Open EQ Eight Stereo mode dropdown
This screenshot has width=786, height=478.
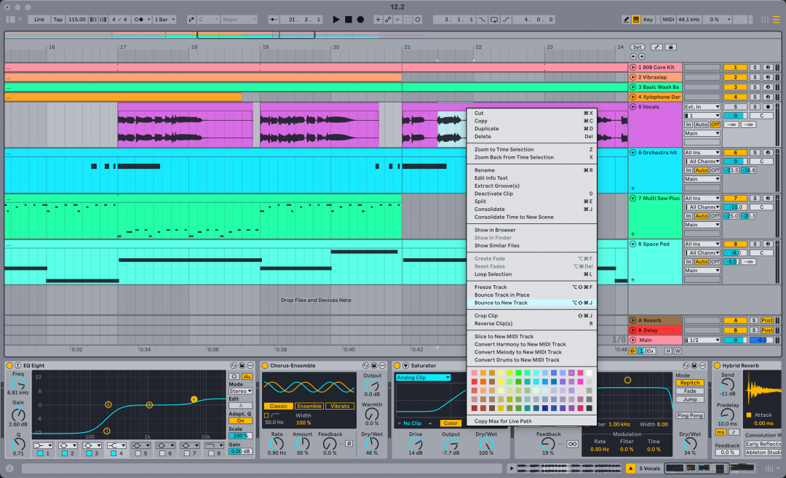[240, 391]
